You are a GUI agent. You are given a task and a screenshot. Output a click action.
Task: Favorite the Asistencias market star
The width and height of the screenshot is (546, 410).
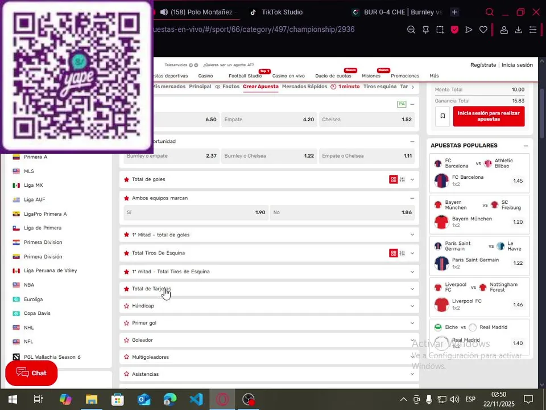(126, 374)
